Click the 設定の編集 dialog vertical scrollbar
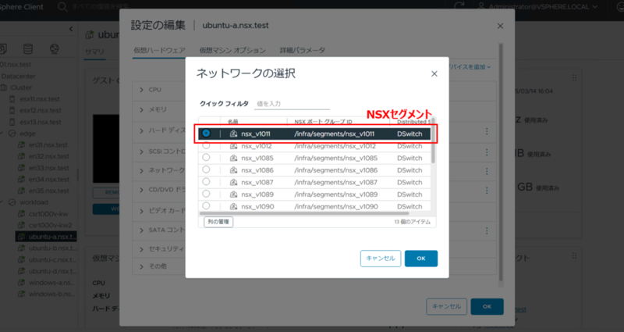This screenshot has height=332, width=624. (501, 163)
